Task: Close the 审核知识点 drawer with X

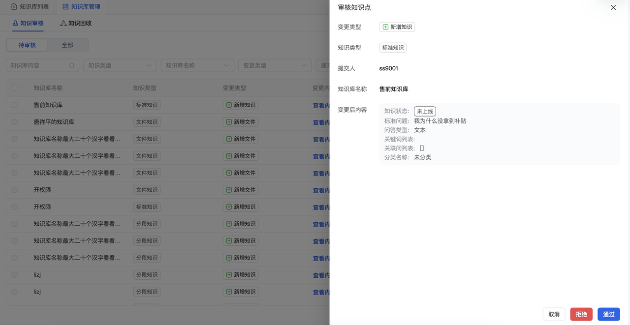Action: click(x=613, y=7)
